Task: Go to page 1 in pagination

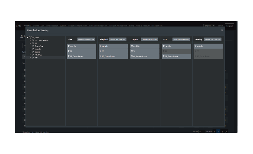Action: coord(218,132)
